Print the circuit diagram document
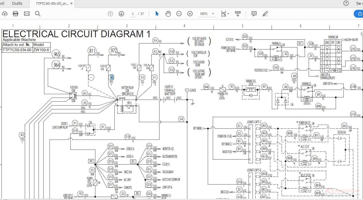 [16, 14]
